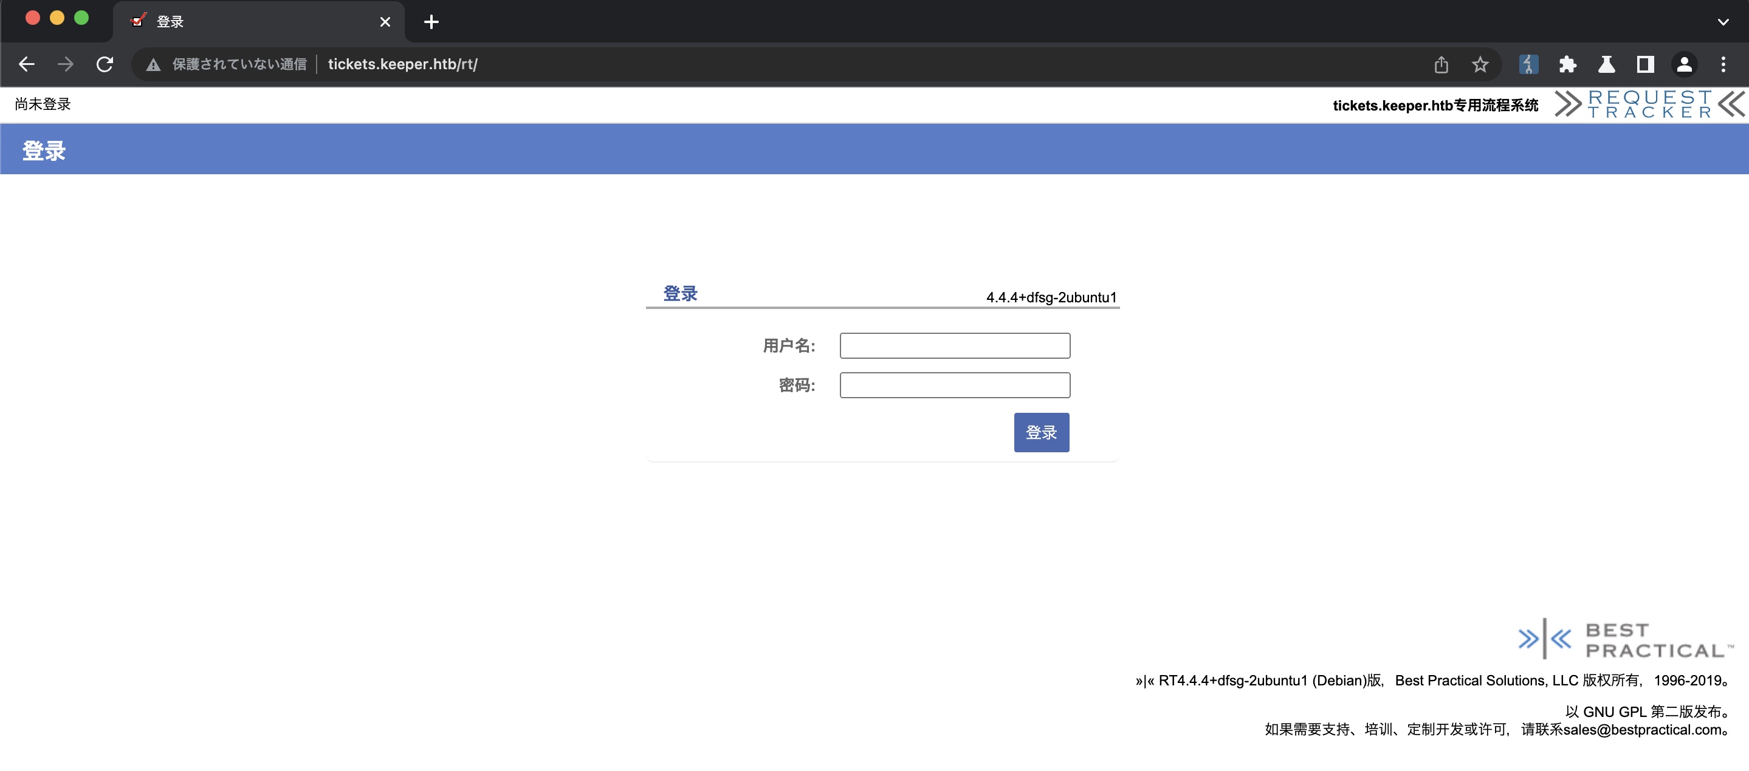Focus the 密码 password field
1749x771 pixels.
coord(955,385)
